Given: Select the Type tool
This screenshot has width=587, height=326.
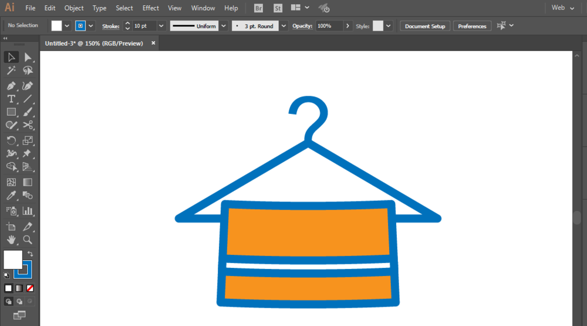Looking at the screenshot, I should (x=11, y=99).
